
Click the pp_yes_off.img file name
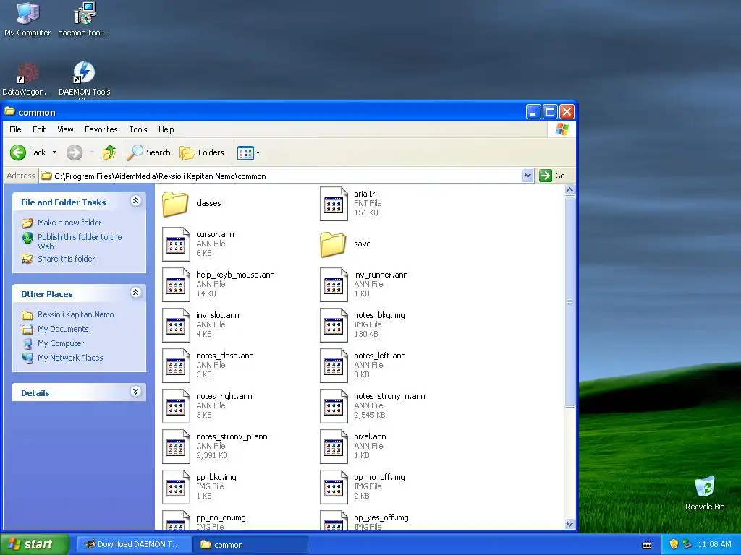point(381,517)
